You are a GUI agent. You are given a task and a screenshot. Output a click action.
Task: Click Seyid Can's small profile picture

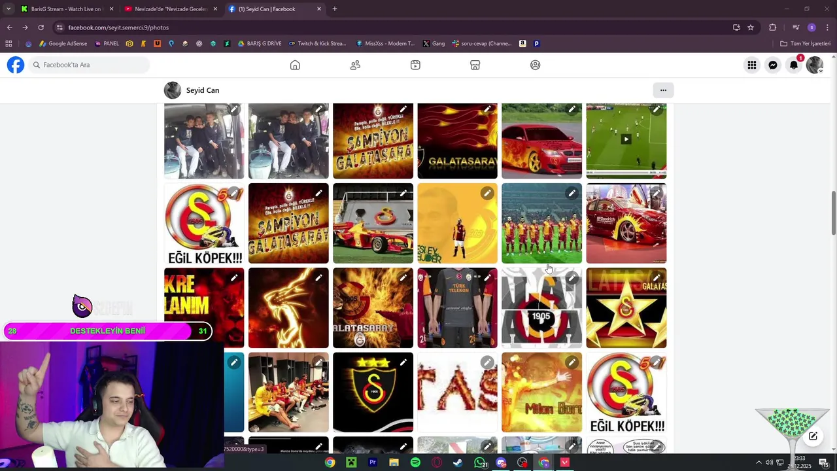tap(173, 90)
